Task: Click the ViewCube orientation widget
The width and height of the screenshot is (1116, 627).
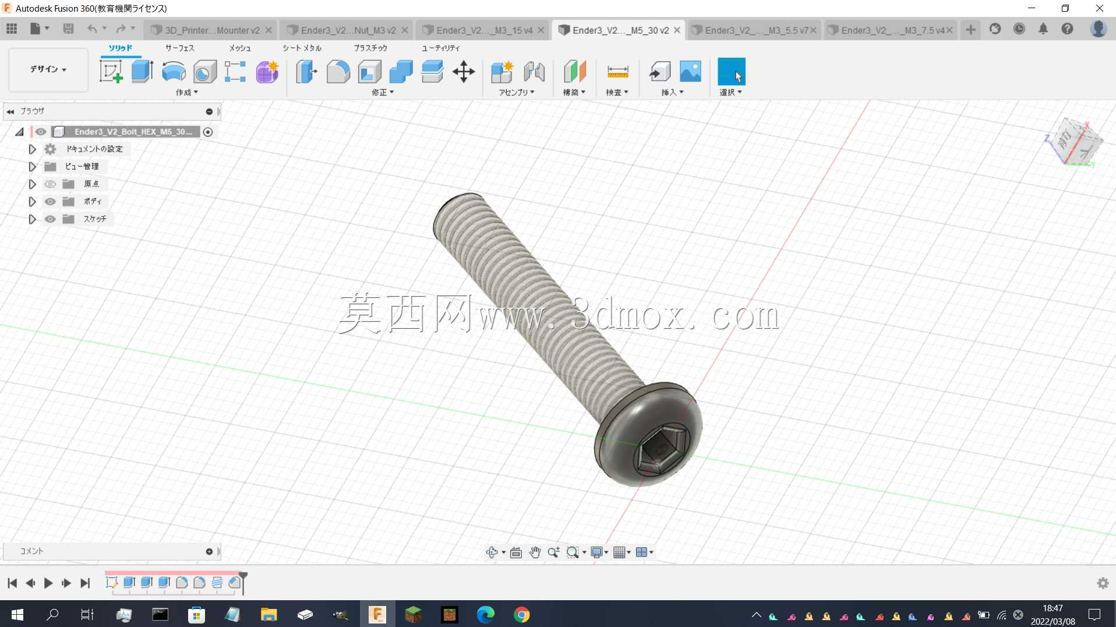Action: (1075, 143)
